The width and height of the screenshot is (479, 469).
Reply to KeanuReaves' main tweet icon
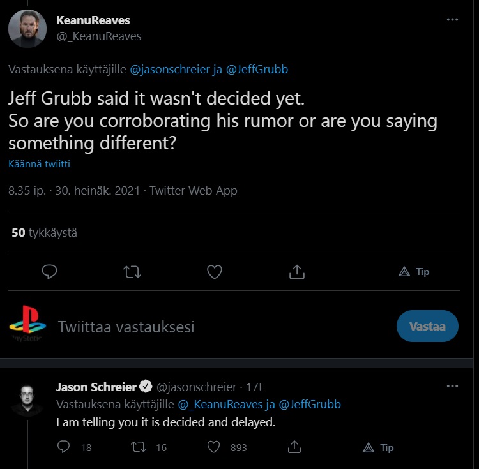(x=49, y=272)
